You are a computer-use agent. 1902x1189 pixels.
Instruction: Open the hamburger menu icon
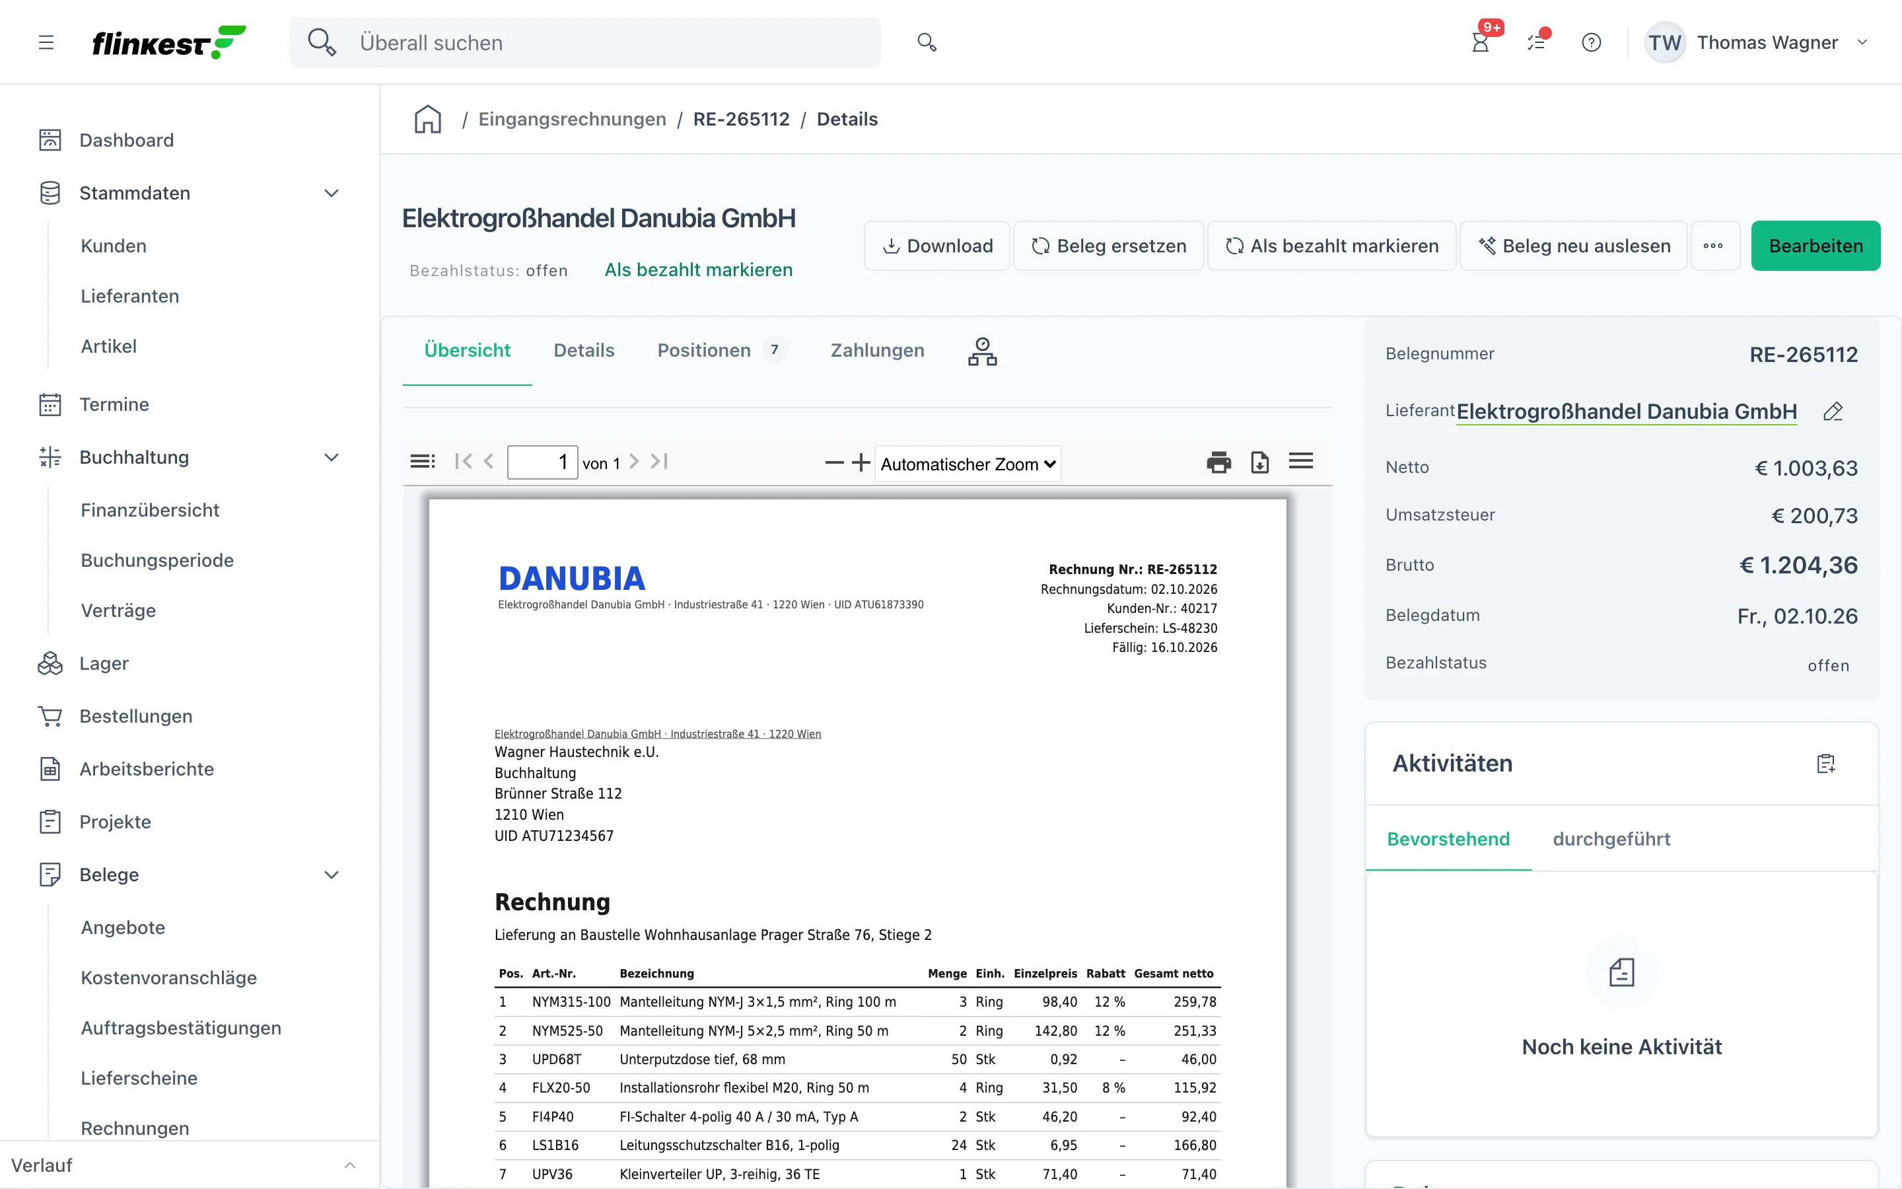(x=46, y=42)
